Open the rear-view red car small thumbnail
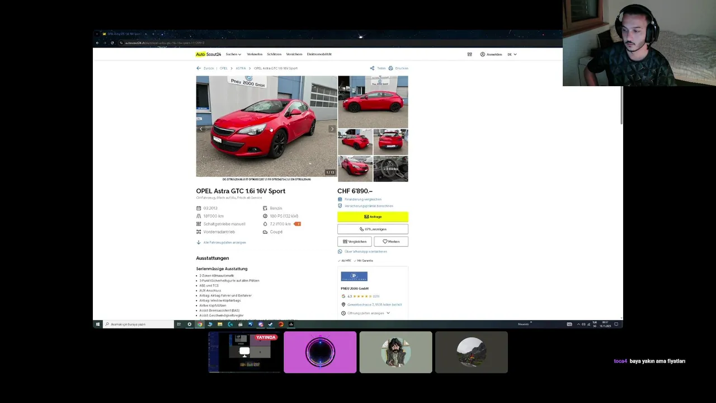716x403 pixels. 390,142
